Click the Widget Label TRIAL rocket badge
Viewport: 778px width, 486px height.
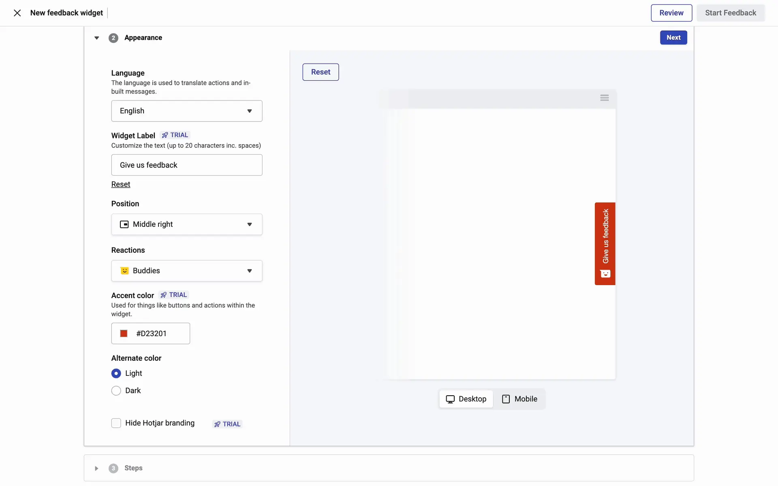click(x=175, y=135)
